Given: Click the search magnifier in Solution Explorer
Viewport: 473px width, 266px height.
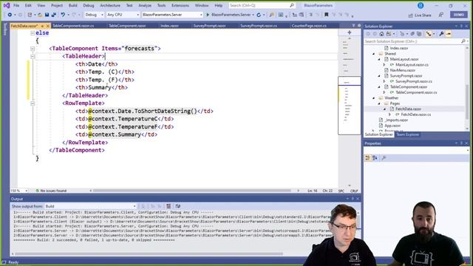Looking at the screenshot, I should point(463,41).
